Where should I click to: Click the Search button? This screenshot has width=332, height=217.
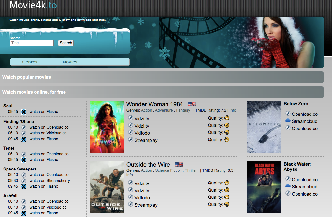coord(66,43)
